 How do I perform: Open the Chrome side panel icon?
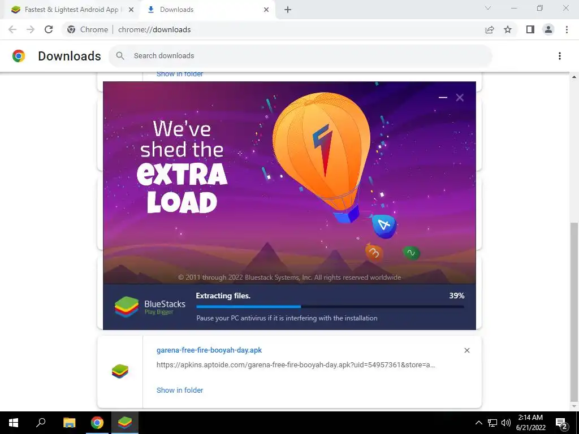(530, 29)
